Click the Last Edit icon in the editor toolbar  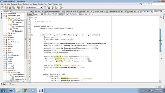pos(42,14)
